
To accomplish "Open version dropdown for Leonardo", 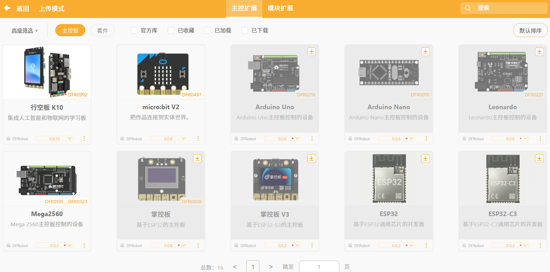I will tap(510, 138).
